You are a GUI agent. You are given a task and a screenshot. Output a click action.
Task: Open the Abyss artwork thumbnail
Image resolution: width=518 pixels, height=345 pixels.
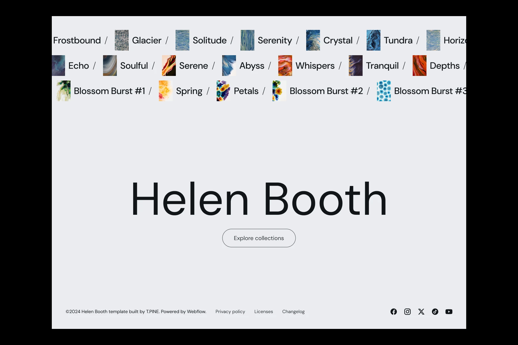pos(228,66)
